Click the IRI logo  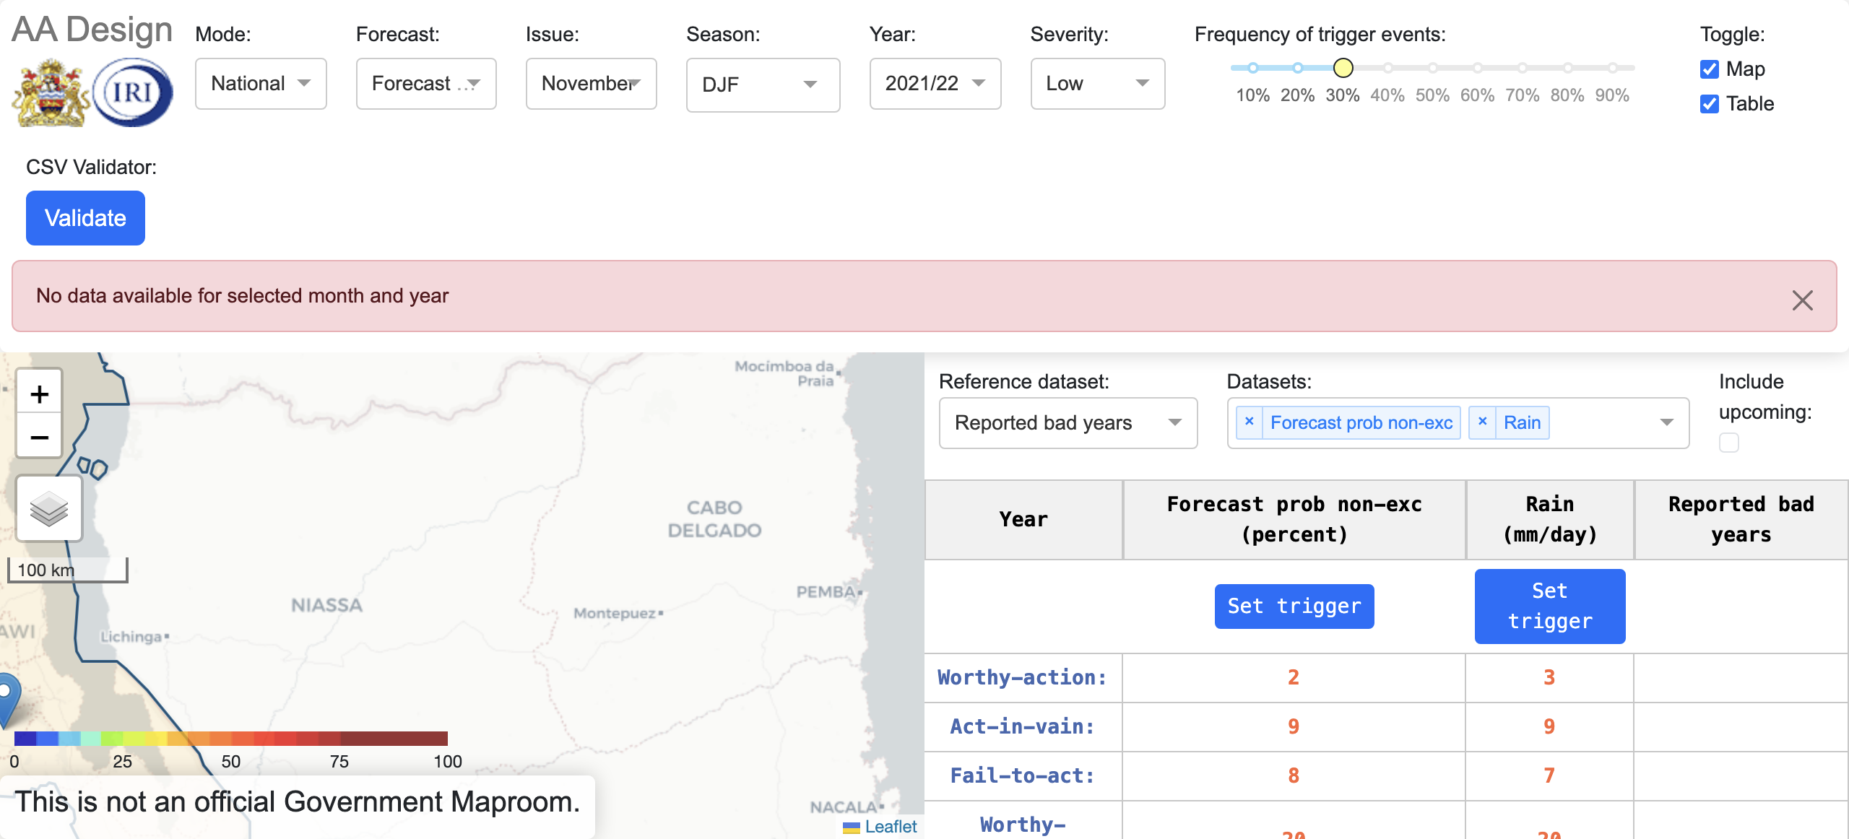pos(134,91)
